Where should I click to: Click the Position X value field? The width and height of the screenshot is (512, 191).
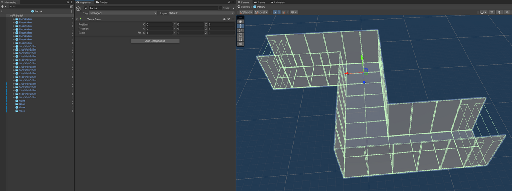(x=159, y=24)
